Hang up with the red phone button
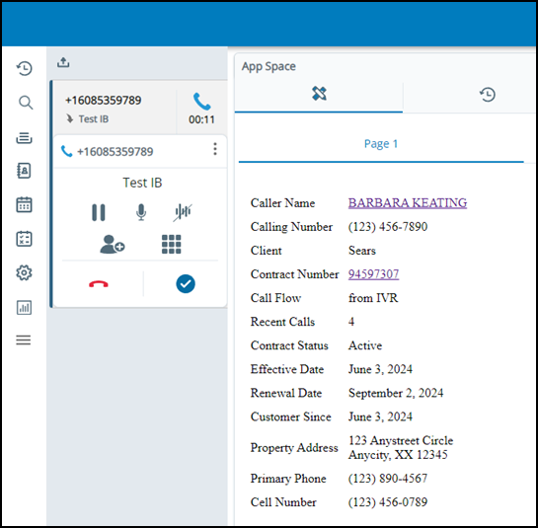The width and height of the screenshot is (538, 528). click(x=99, y=284)
